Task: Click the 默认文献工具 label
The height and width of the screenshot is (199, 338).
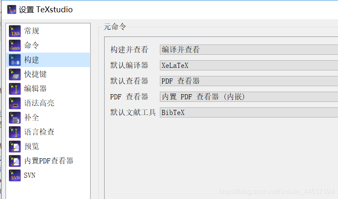Action: tap(133, 112)
